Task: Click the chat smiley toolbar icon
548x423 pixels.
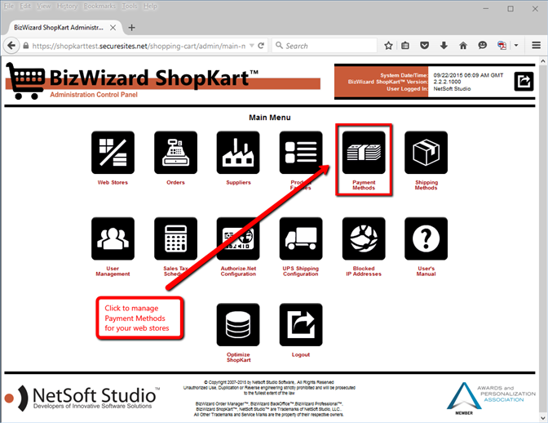Action: click(482, 46)
